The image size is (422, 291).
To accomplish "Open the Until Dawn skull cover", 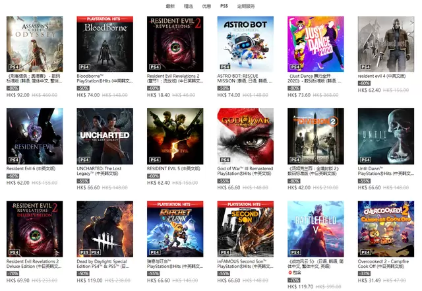I will pyautogui.click(x=386, y=137).
